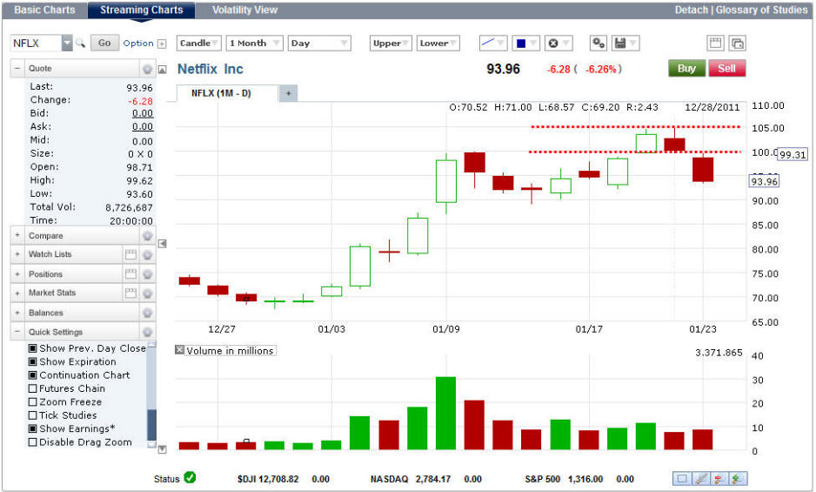Click the cascade windows icon in toolbar
Viewport: 816px width, 492px height.
tap(738, 44)
